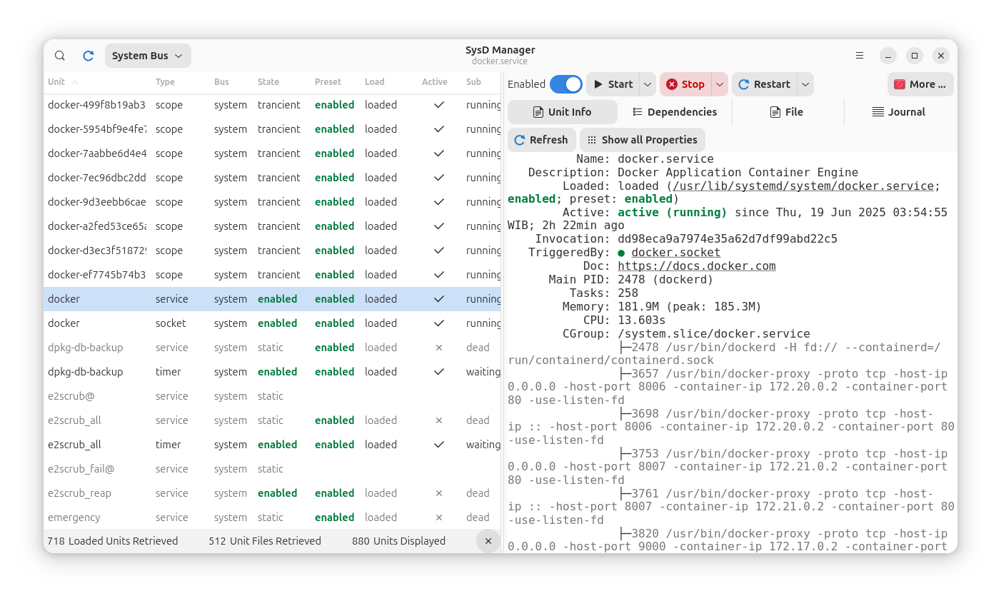This screenshot has width=1001, height=601.
Task: Select the dpkg-db-backup timer row
Action: 272,372
